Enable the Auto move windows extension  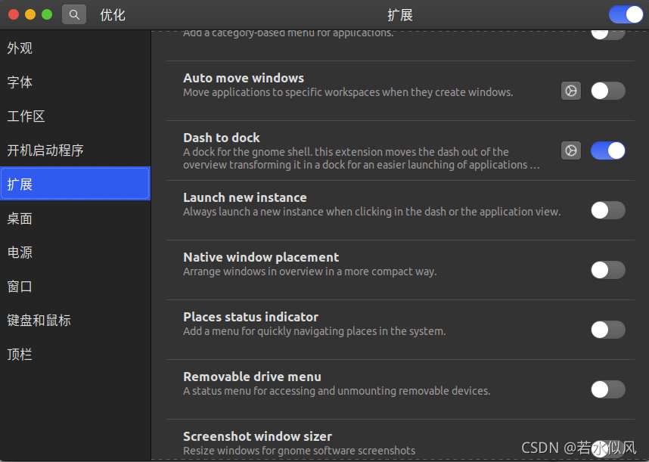(607, 91)
